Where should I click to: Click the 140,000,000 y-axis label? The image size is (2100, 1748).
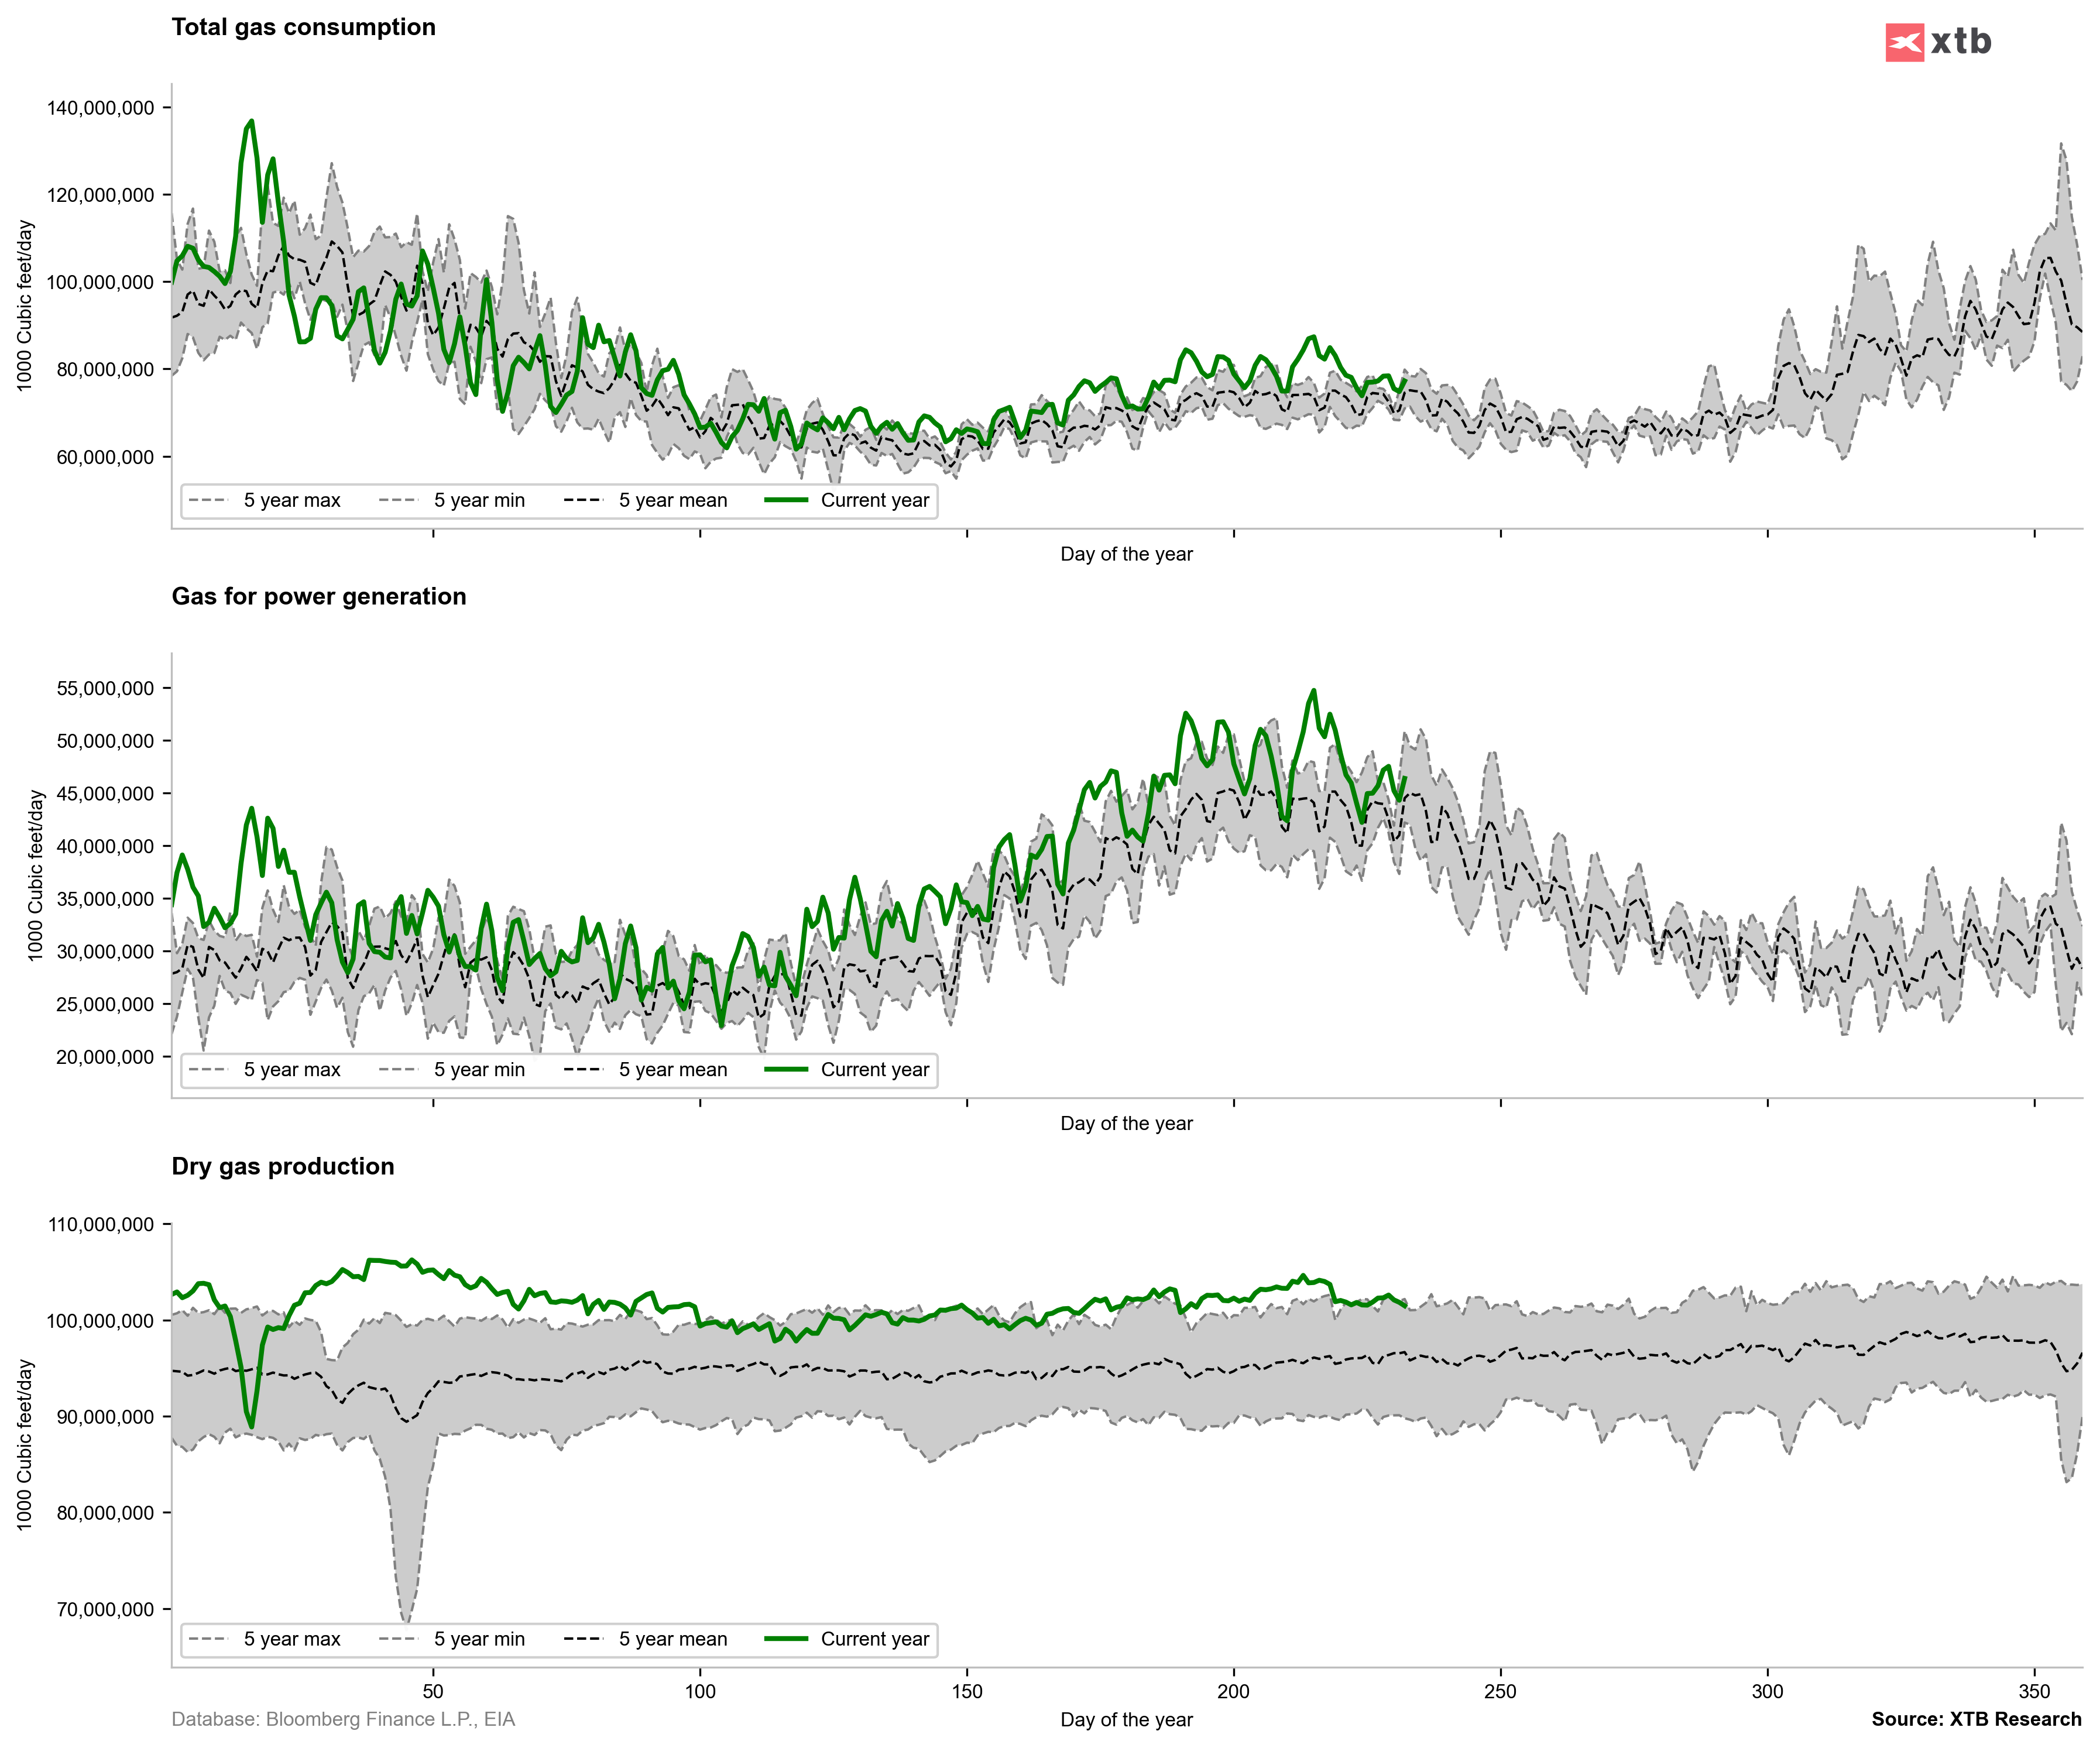(x=100, y=108)
